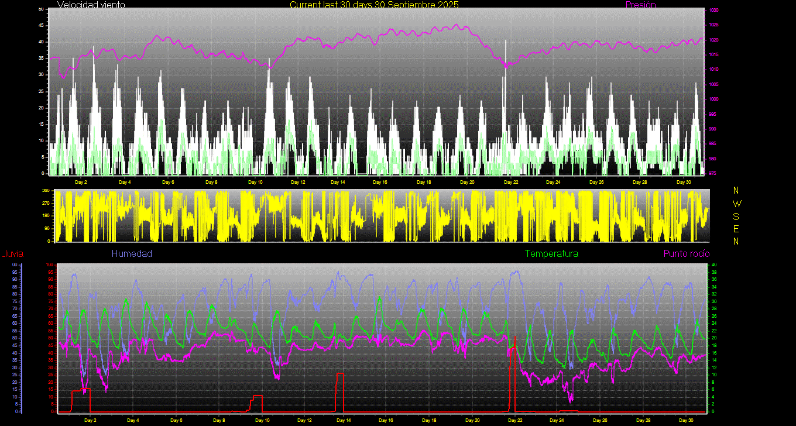
Task: Click 'Day 14' on the humidity chart axis
Action: [x=344, y=420]
